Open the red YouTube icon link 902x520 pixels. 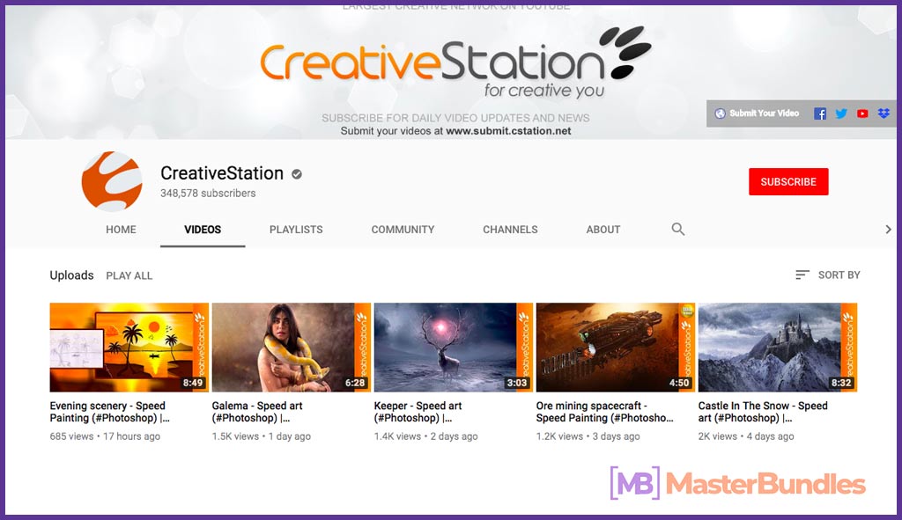(x=862, y=114)
